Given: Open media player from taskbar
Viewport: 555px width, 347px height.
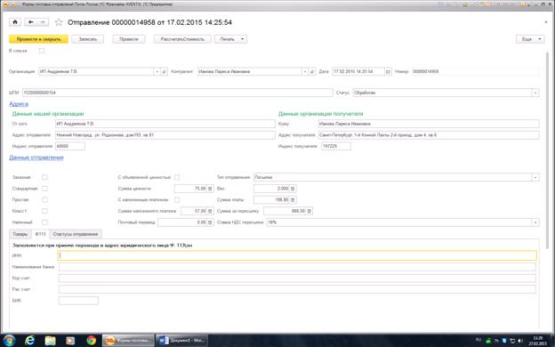Looking at the screenshot, I should (70, 340).
